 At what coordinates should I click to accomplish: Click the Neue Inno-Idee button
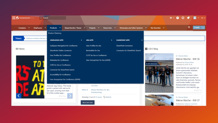[x=88, y=102]
